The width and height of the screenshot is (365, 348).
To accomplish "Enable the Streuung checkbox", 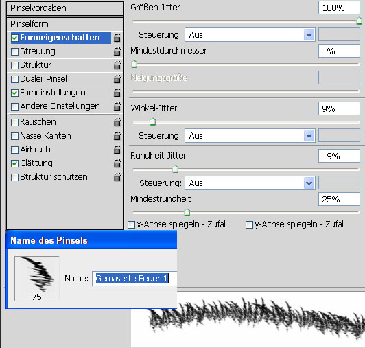I will (x=14, y=51).
